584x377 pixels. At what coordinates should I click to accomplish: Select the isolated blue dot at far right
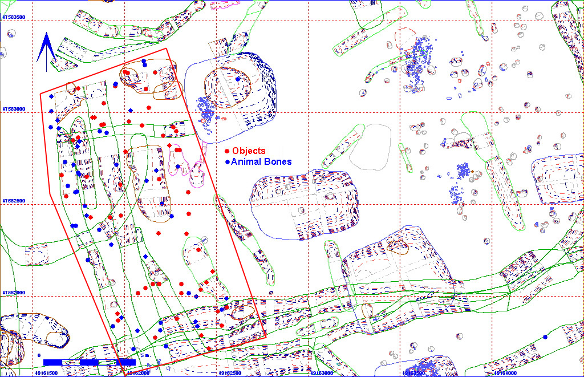coord(545,337)
